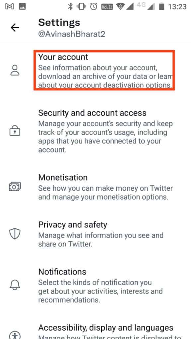The width and height of the screenshot is (191, 339).
Task: Tap the Bluetooth icon in status bar
Action: coord(70,7)
